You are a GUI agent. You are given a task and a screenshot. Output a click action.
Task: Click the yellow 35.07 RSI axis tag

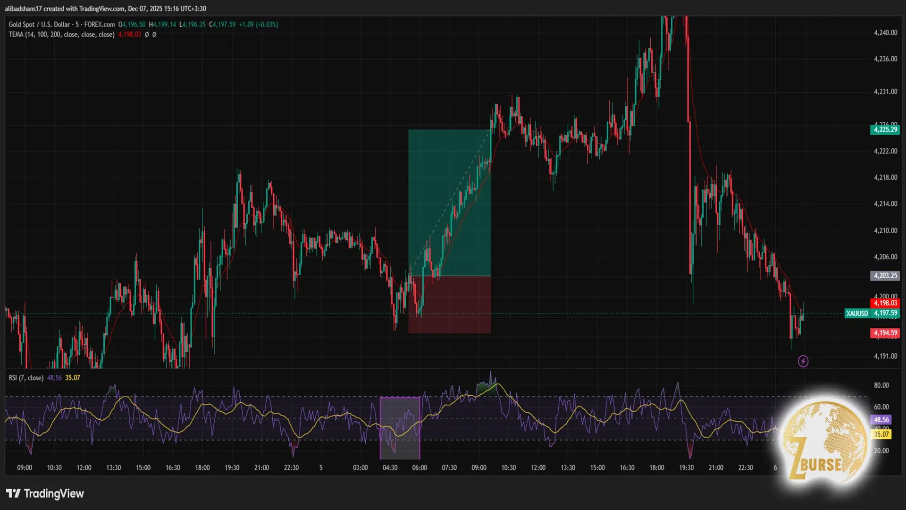pos(881,434)
